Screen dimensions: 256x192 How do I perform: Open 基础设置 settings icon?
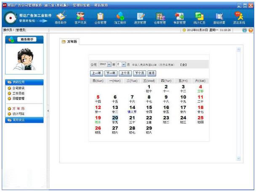pos(219,18)
